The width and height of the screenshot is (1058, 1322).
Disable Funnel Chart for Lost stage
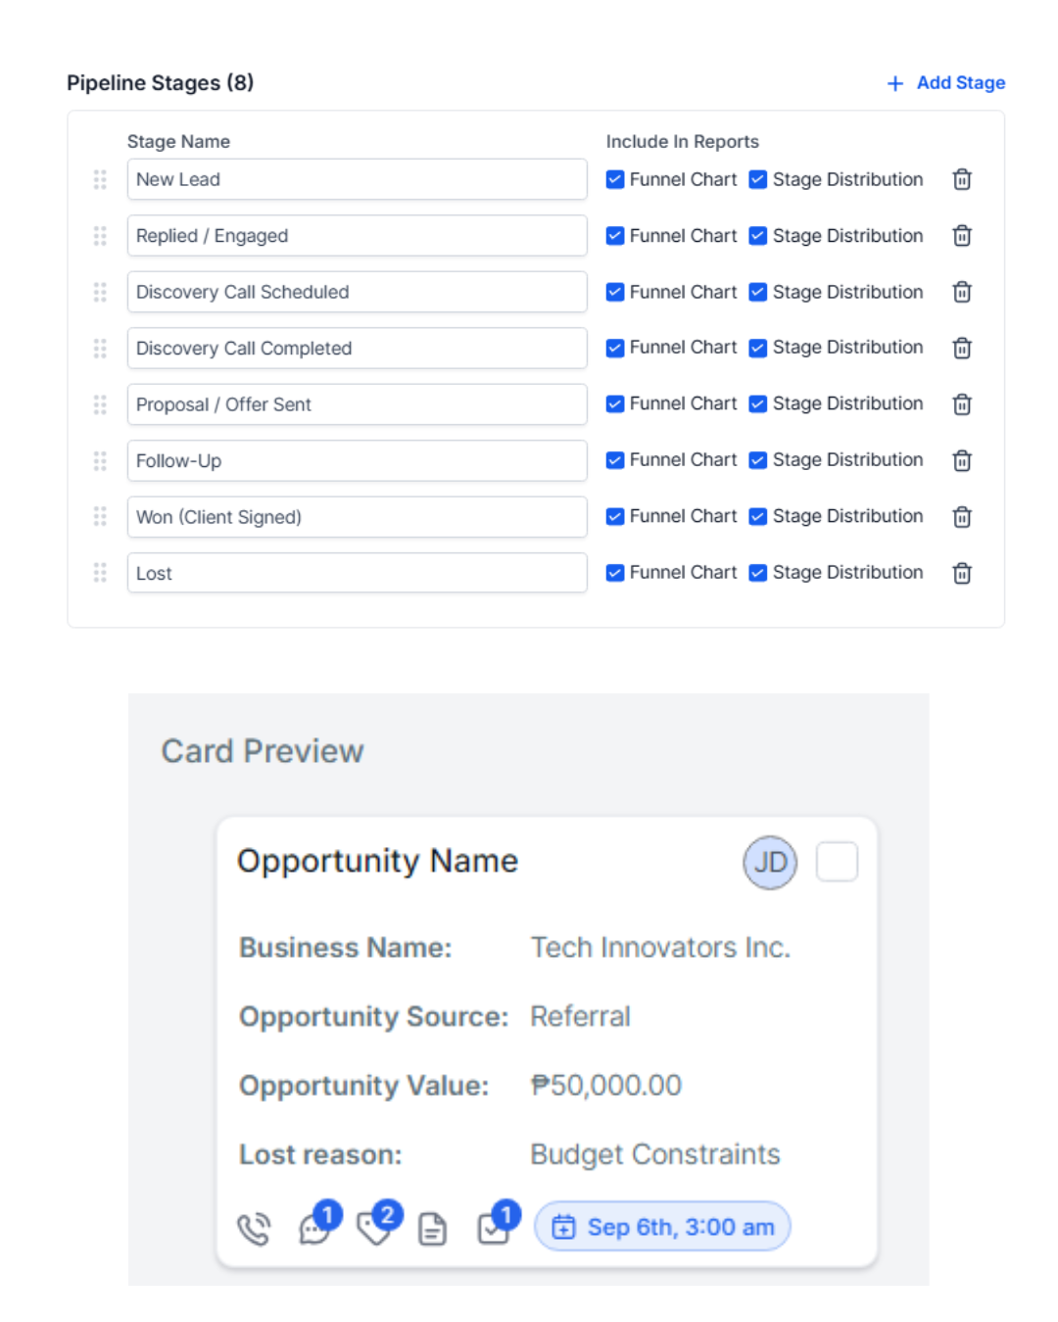[615, 573]
